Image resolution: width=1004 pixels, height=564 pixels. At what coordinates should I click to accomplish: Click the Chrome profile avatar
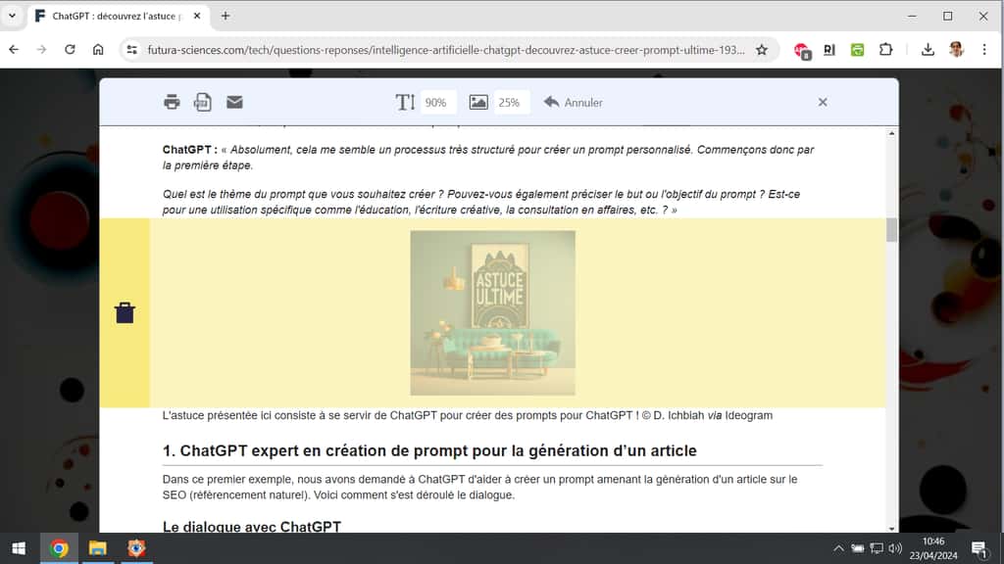[956, 49]
